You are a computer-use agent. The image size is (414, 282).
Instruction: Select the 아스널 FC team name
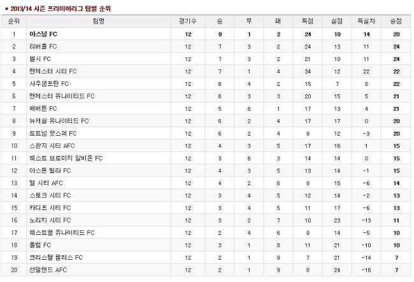click(43, 34)
